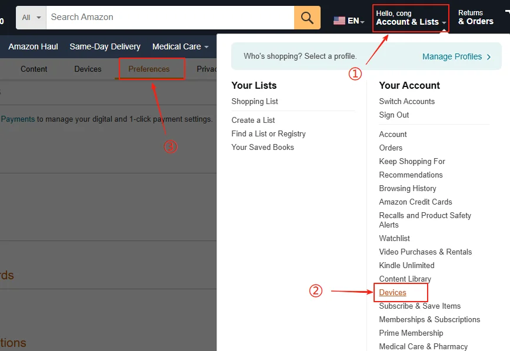Switch to the Devices tab

pyautogui.click(x=88, y=69)
